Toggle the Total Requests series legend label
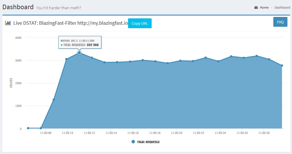 click(148, 142)
